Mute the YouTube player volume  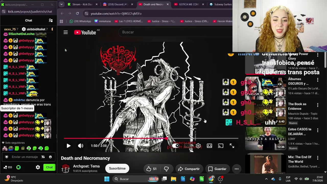(80, 146)
